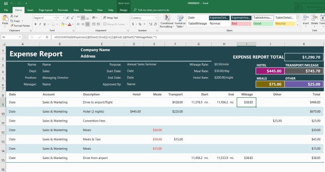This screenshot has width=325, height=172.
Task: Apply the Good cell style
Action: click(263, 24)
